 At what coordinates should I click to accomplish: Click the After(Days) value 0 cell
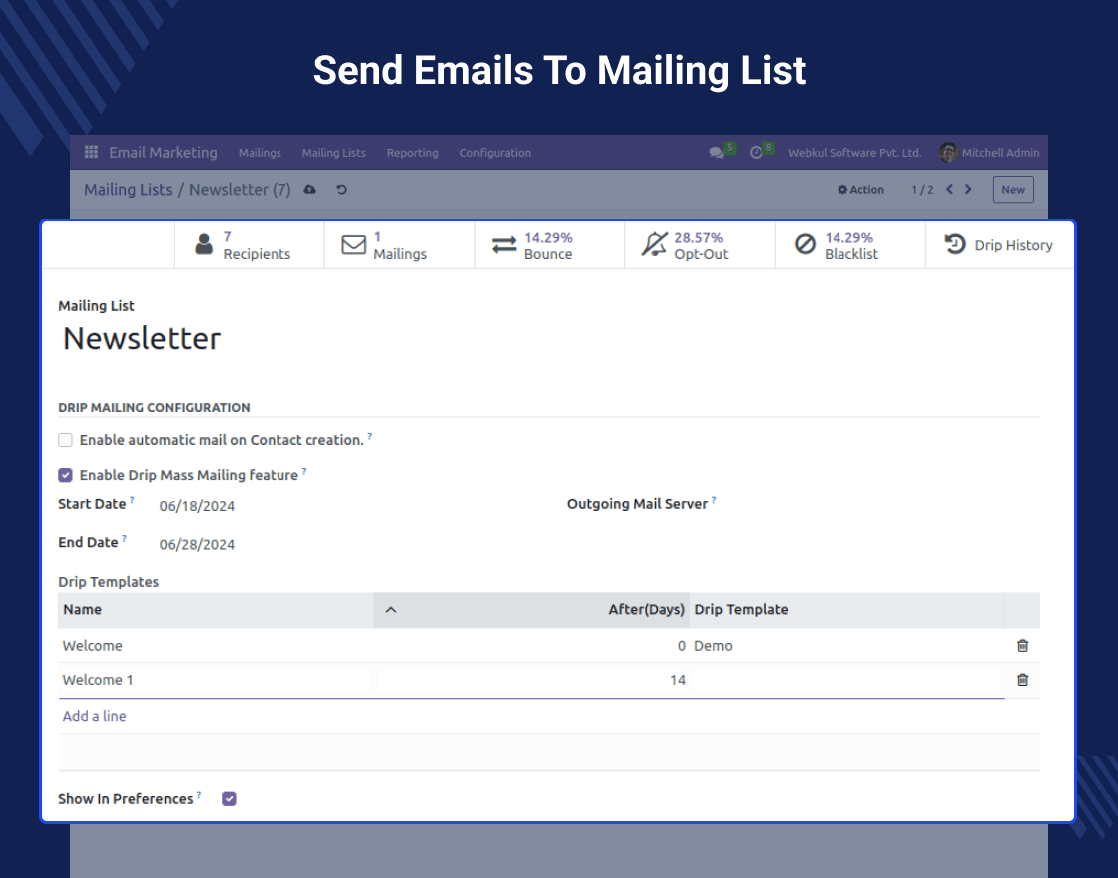point(531,646)
